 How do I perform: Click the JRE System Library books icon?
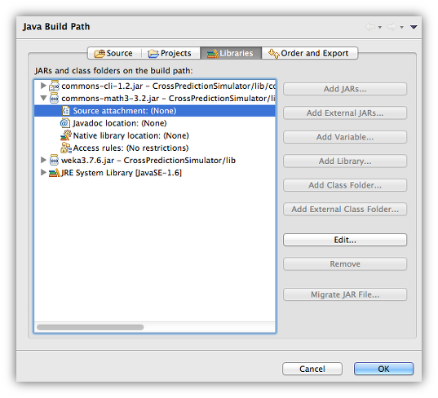coord(55,173)
